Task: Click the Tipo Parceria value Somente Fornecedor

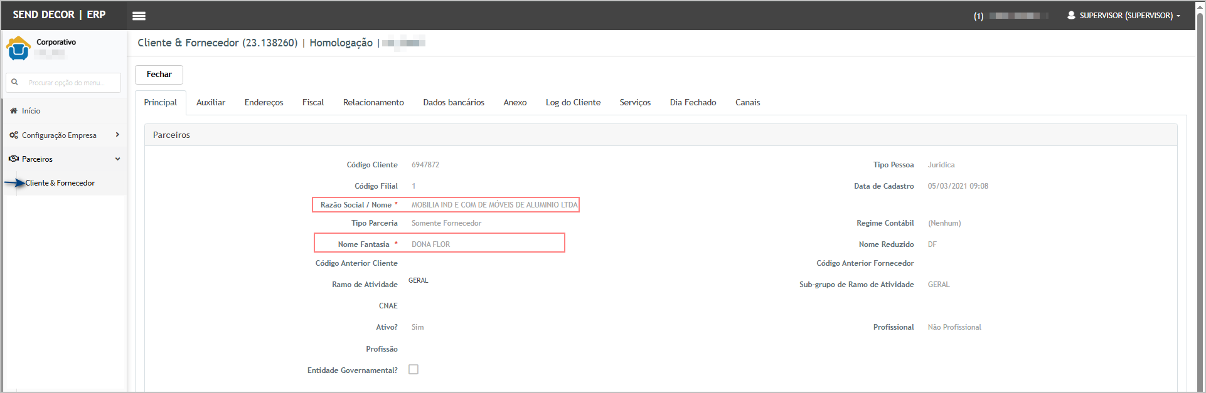Action: (x=446, y=223)
